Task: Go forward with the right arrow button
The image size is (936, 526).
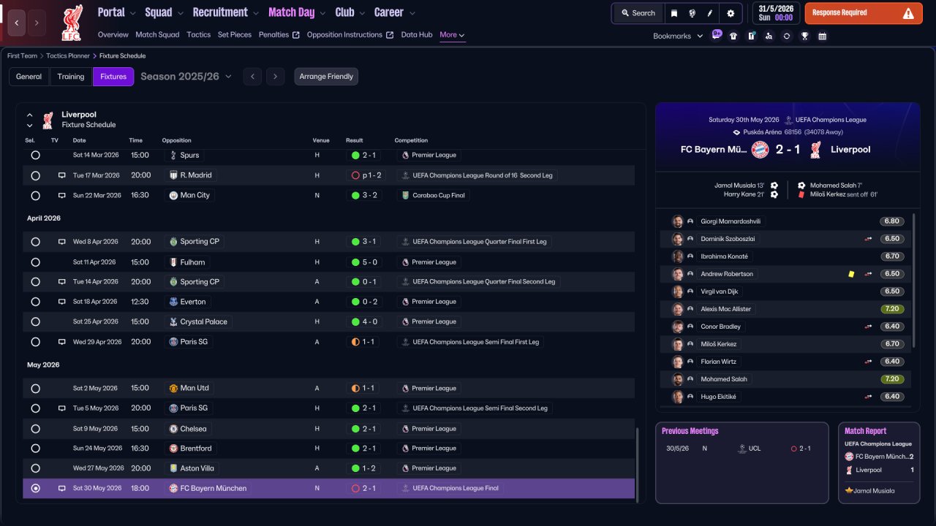Action: tap(37, 23)
